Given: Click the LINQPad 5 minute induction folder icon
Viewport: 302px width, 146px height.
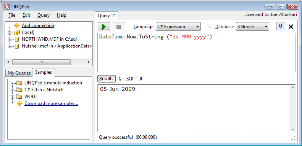Looking at the screenshot, I should click(x=19, y=83).
